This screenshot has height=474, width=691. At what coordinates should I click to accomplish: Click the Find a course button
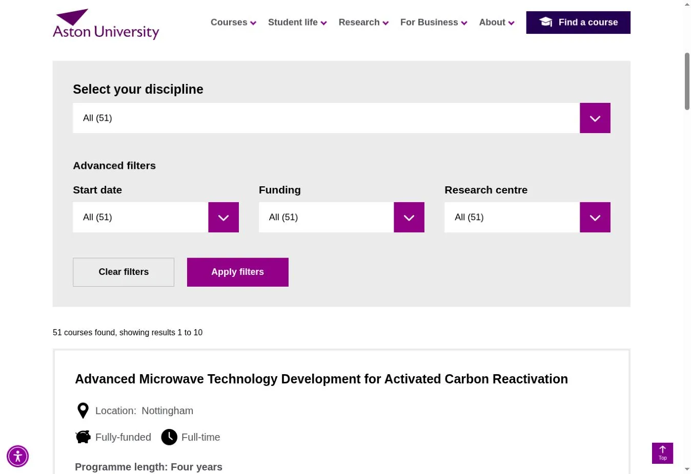coord(578,23)
